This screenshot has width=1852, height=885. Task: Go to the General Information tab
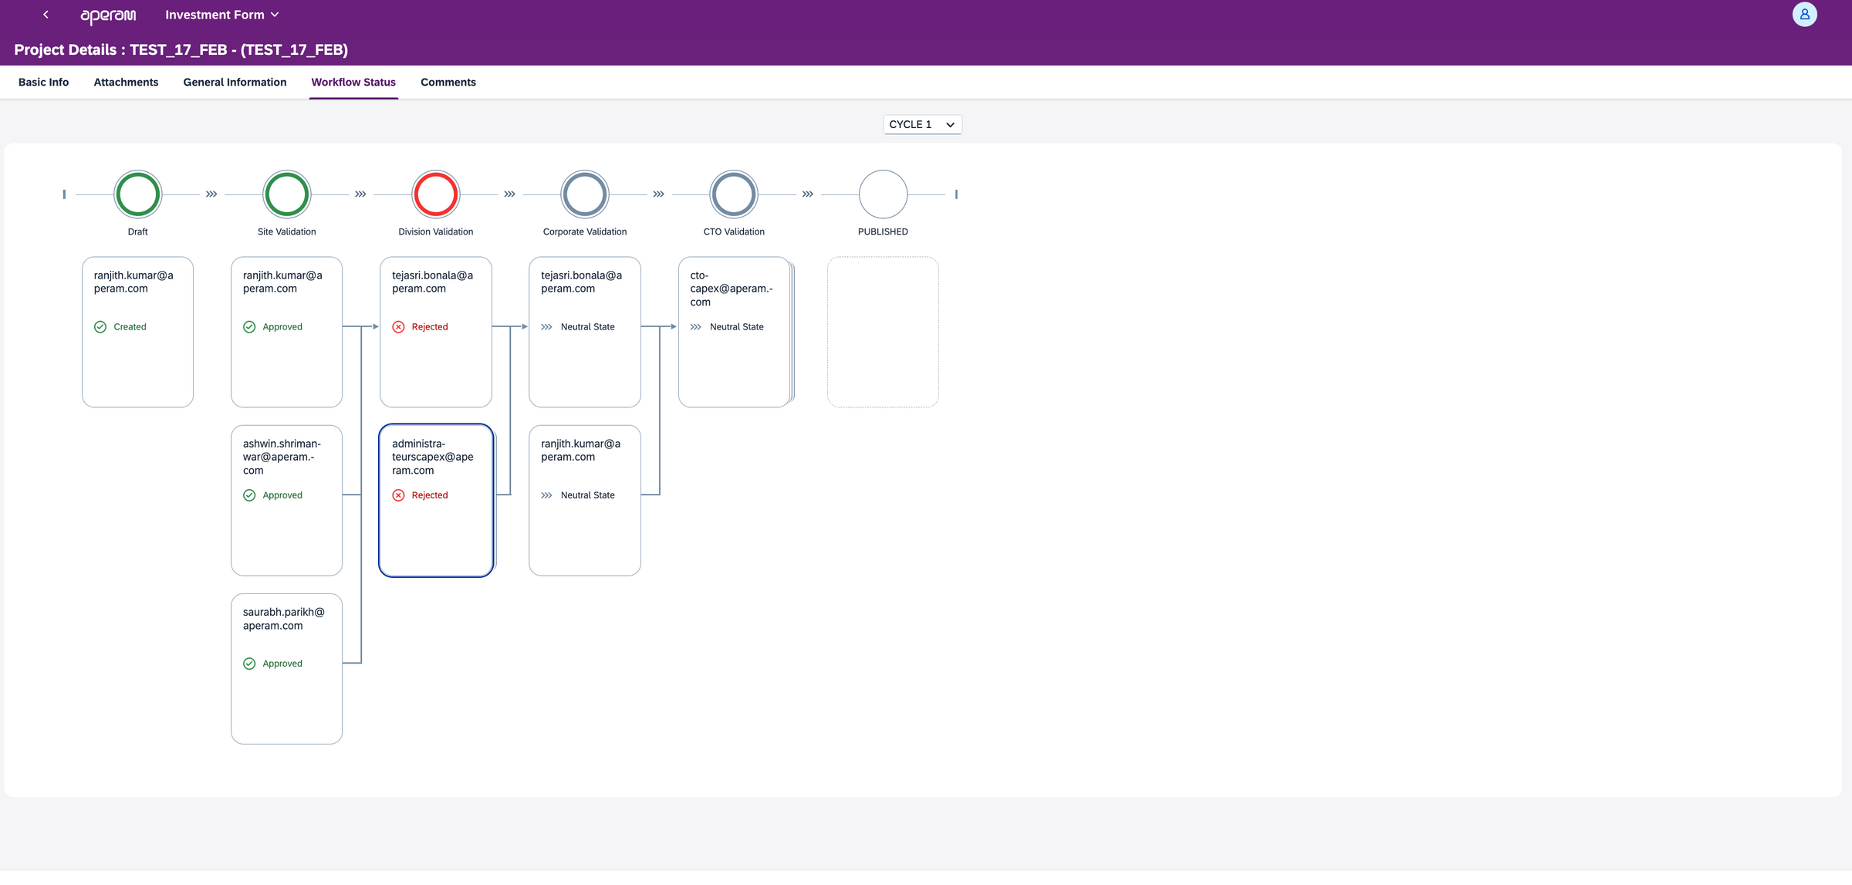(235, 83)
